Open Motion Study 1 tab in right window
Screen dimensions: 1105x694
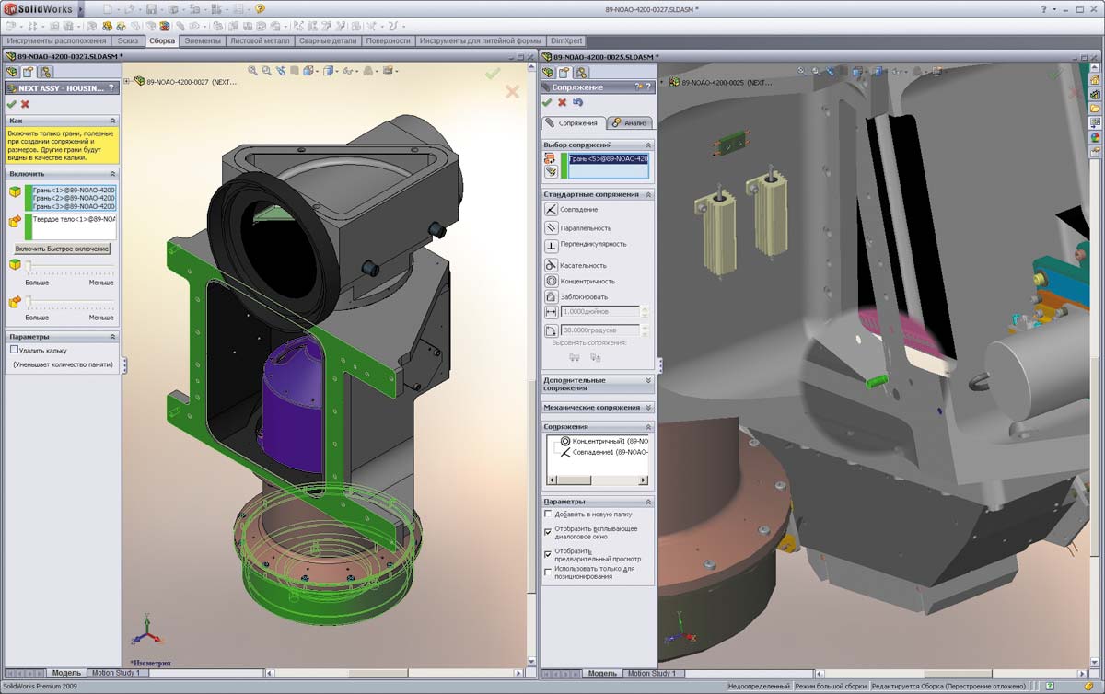tap(652, 674)
